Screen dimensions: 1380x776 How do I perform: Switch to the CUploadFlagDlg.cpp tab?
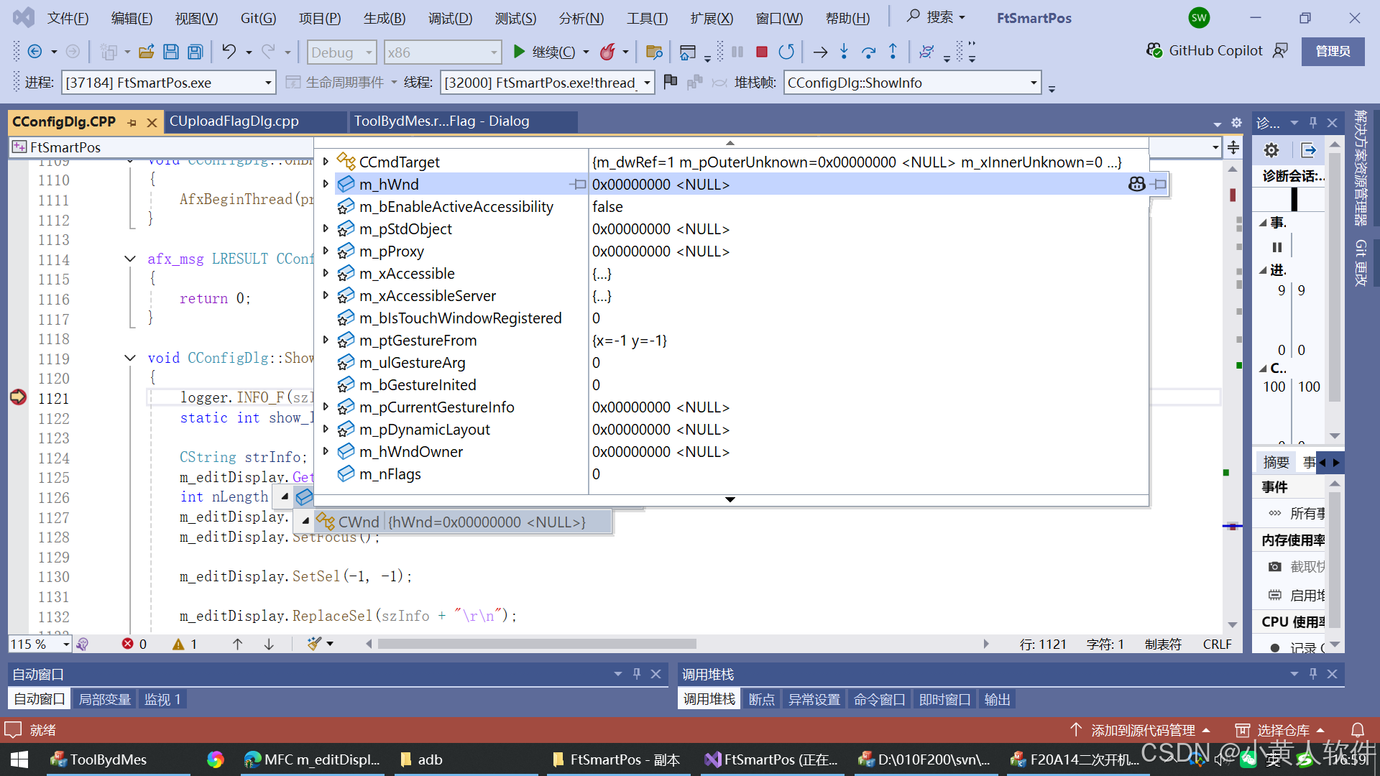tap(234, 121)
